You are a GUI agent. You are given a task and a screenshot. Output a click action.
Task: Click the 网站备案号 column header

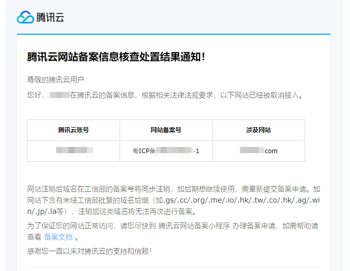coord(166,130)
